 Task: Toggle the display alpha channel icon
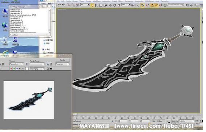(20, 69)
